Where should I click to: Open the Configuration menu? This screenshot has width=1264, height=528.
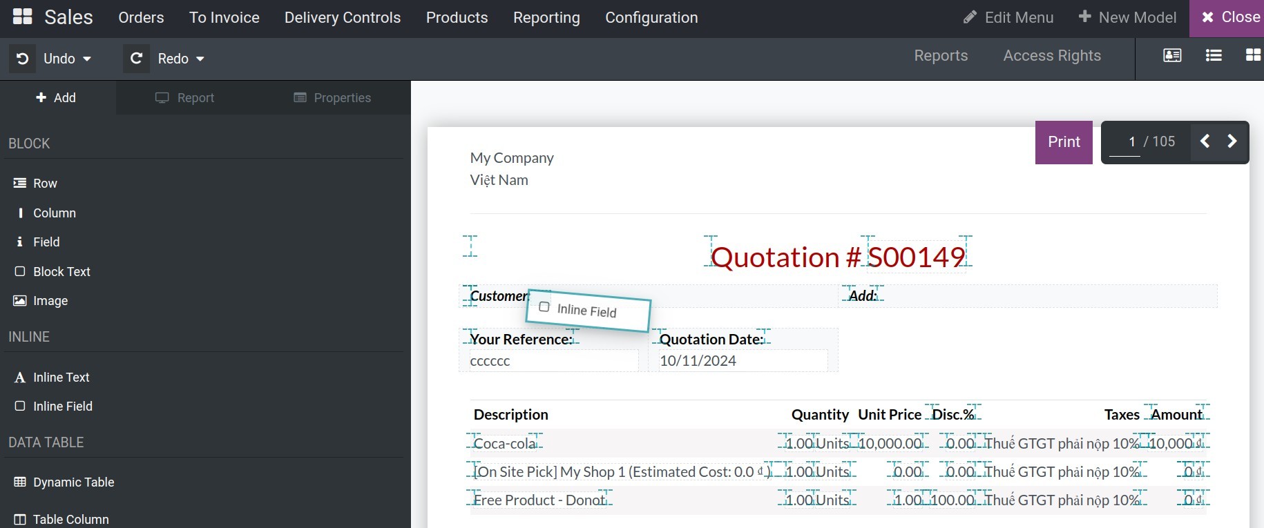click(x=651, y=18)
